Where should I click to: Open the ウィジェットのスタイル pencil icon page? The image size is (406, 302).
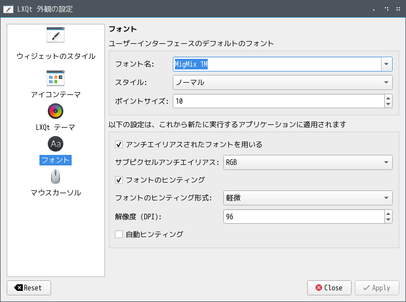coord(56,34)
